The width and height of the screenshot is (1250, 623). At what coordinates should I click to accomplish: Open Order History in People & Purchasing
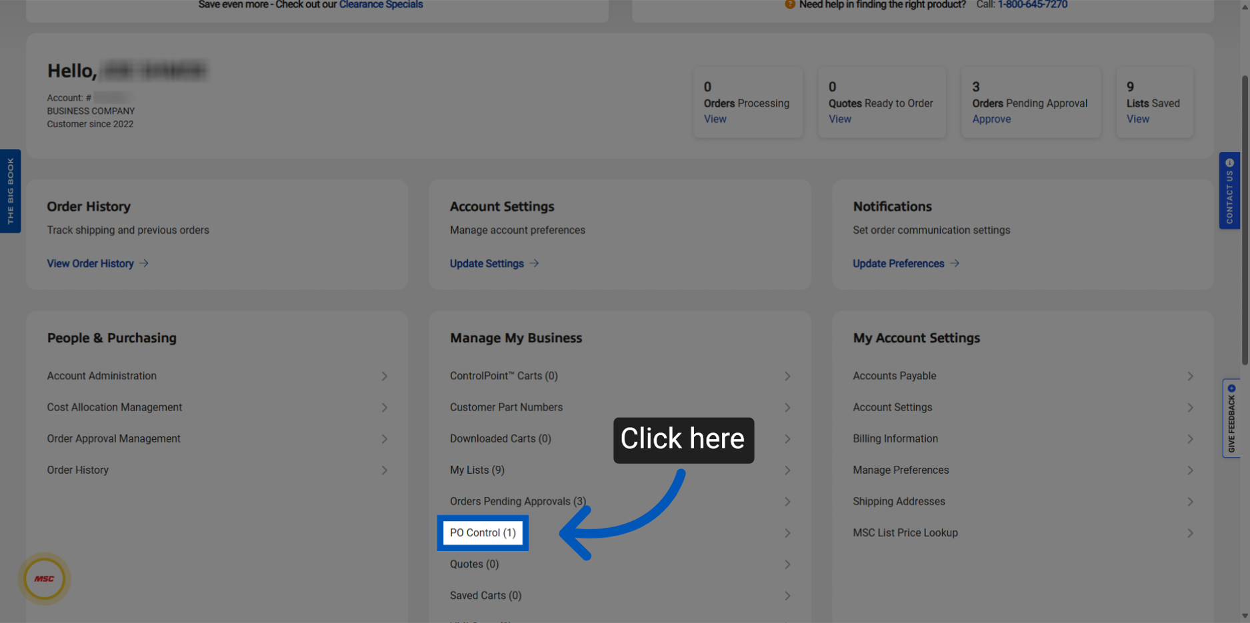coord(77,470)
